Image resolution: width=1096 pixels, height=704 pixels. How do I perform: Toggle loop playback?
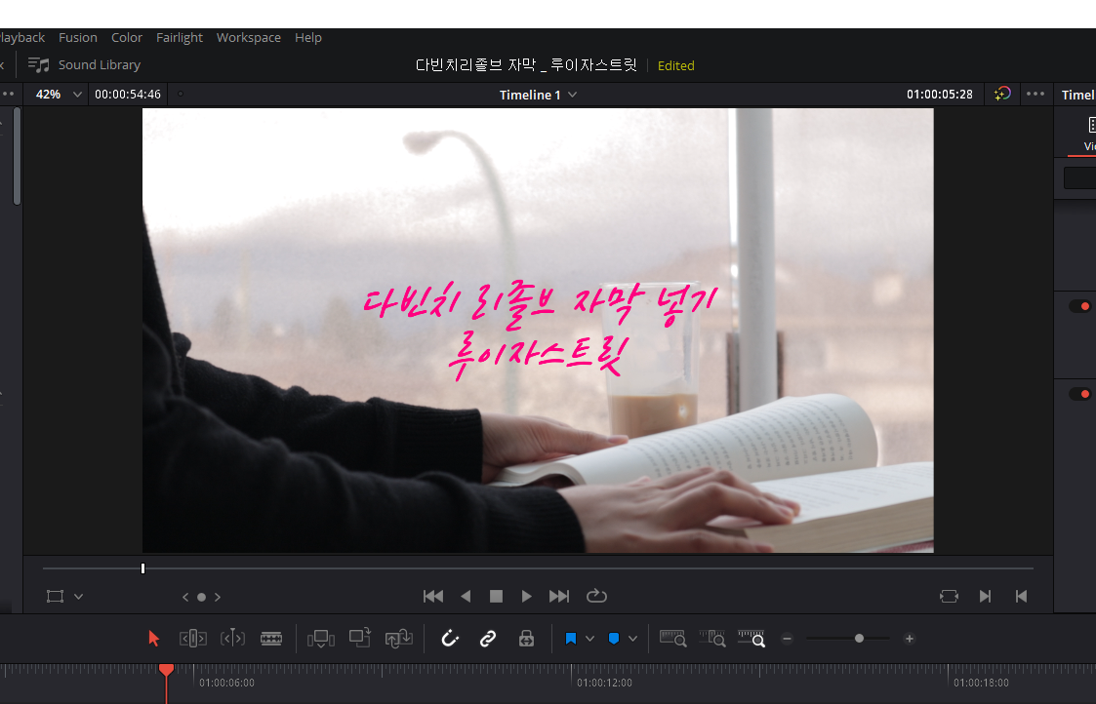(596, 596)
